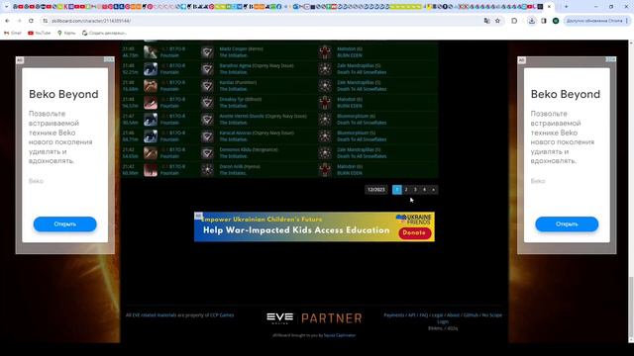The height and width of the screenshot is (356, 634).
Task: Open the YouTube bookmark
Action: click(40, 33)
